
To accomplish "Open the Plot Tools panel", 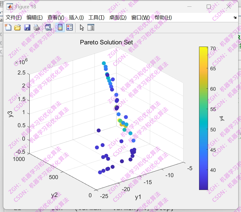I will [x=90, y=27].
